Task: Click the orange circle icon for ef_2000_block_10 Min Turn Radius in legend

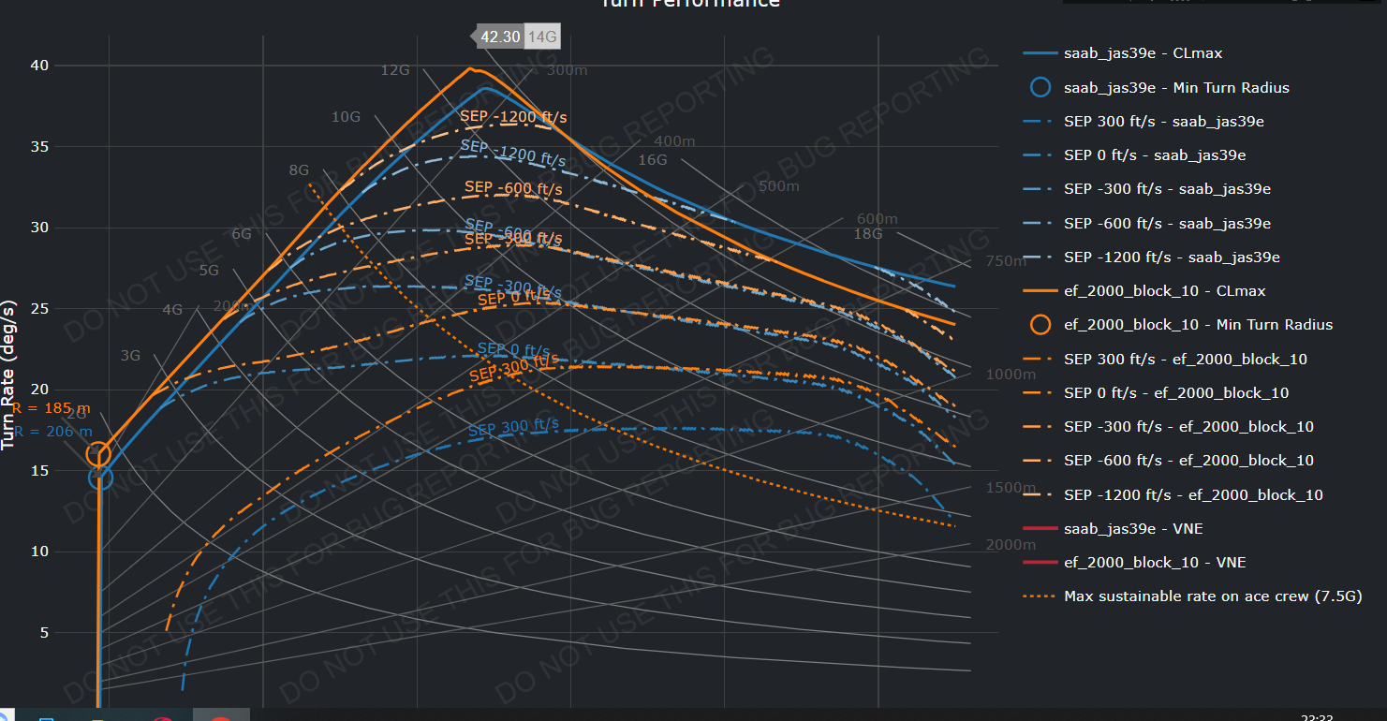Action: (x=1040, y=325)
